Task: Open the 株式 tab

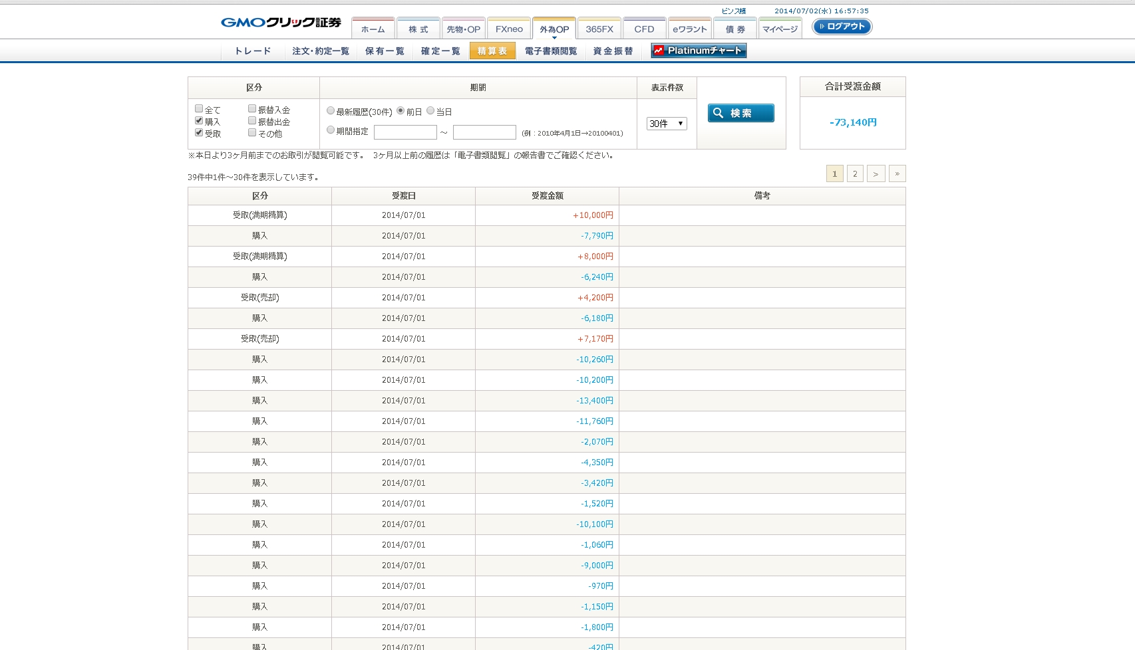Action: (x=418, y=29)
